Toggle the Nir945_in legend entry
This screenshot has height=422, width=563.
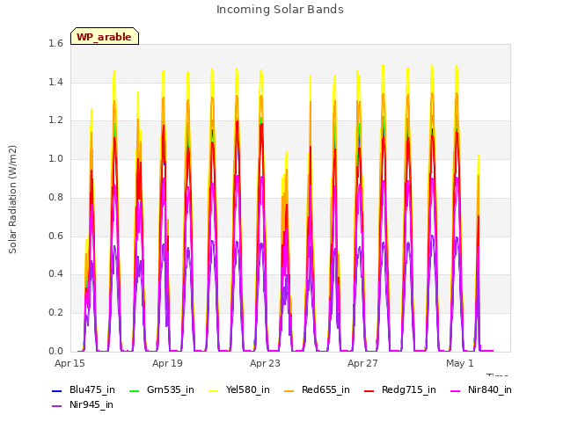pos(83,405)
